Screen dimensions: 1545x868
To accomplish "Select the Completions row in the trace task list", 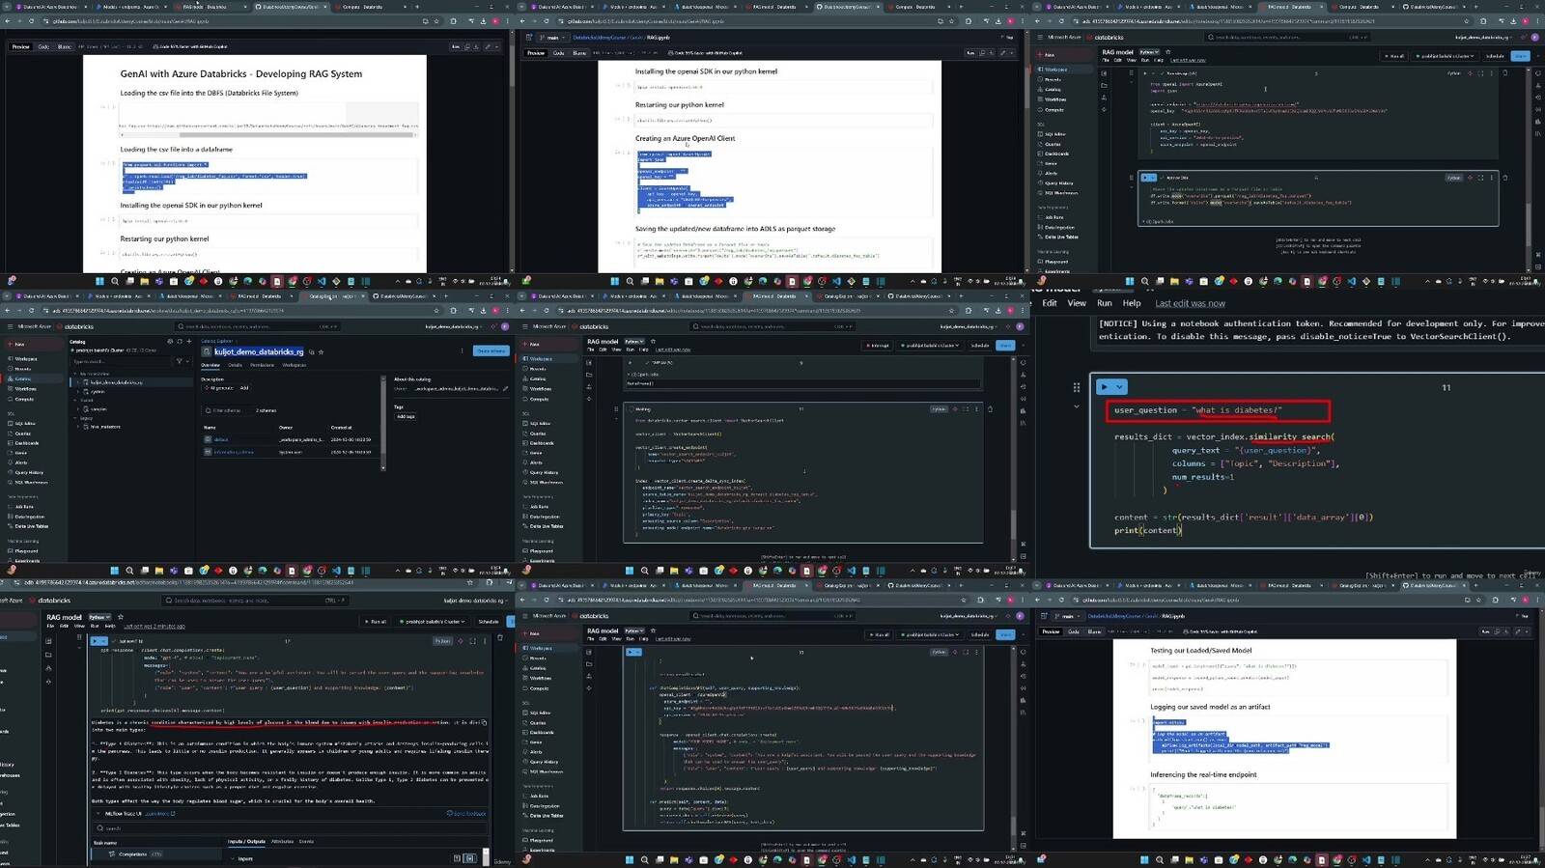I will point(156,854).
